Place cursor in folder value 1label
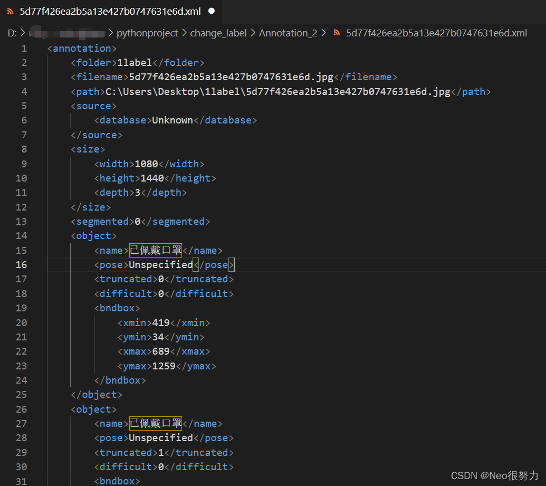Image resolution: width=546 pixels, height=486 pixels. pos(135,63)
